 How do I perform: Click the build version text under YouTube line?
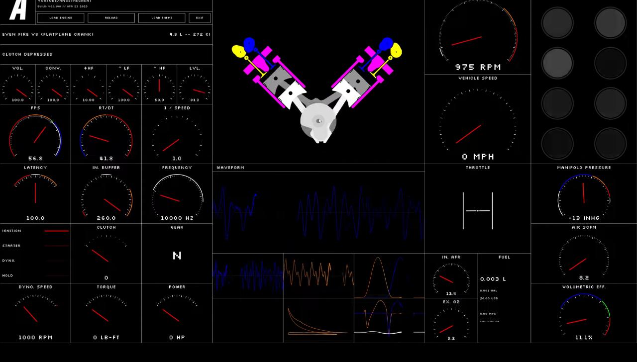62,6
